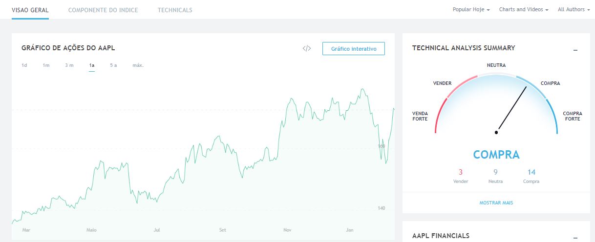595x242 pixels.
Task: Click the 140 price axis label
Action: point(382,208)
